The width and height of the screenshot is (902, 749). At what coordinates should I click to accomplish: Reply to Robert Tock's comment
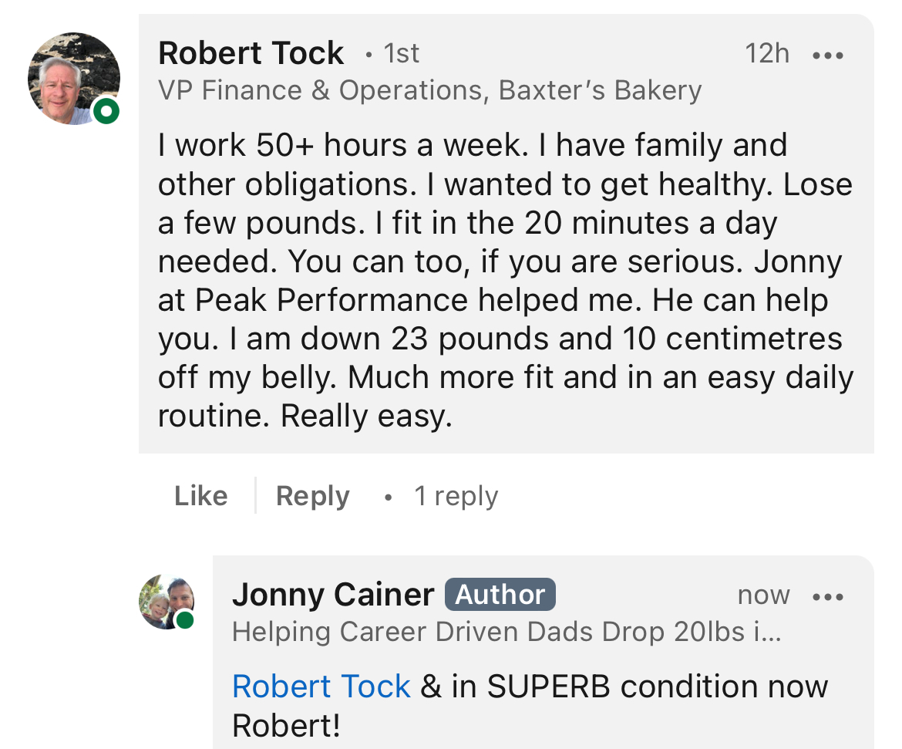(x=312, y=496)
